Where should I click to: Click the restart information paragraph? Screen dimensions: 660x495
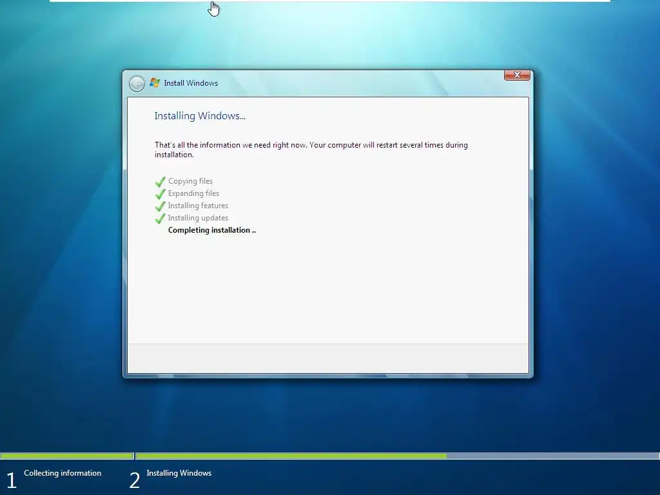[x=311, y=150]
